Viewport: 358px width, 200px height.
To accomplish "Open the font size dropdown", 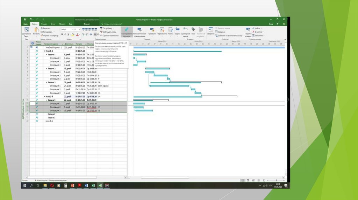I will (79, 29).
